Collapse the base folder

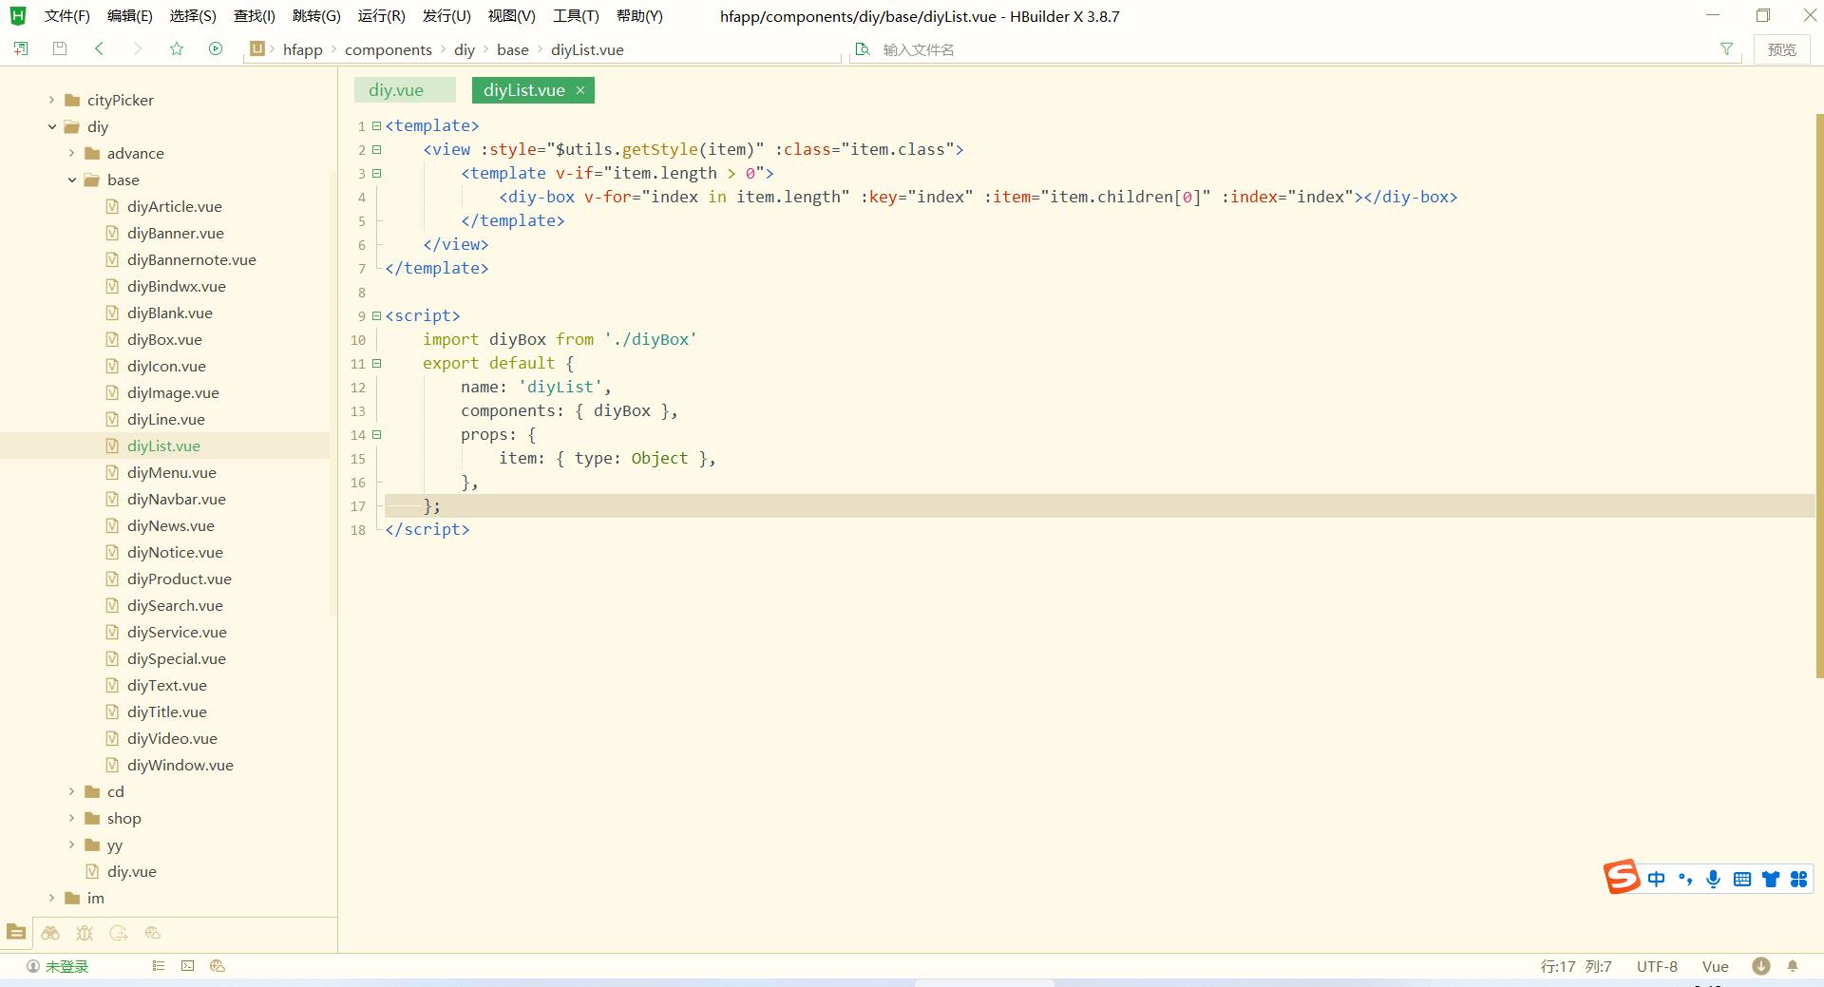pyautogui.click(x=72, y=180)
